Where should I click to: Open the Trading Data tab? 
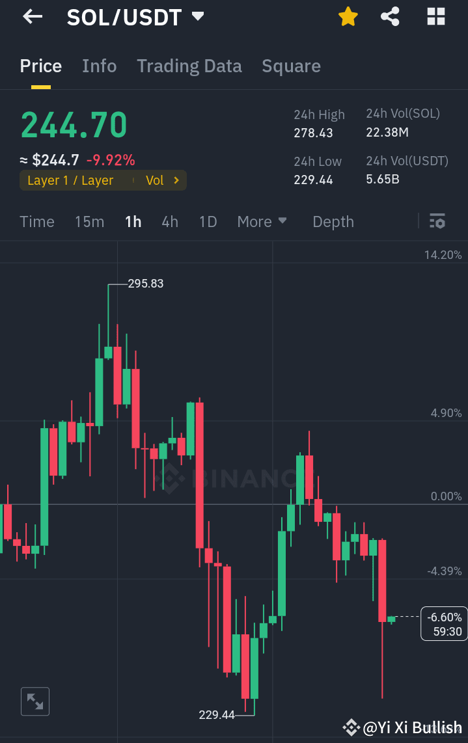click(189, 66)
